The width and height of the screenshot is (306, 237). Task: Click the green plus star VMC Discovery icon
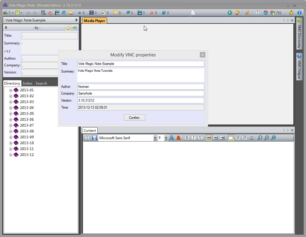point(299,21)
